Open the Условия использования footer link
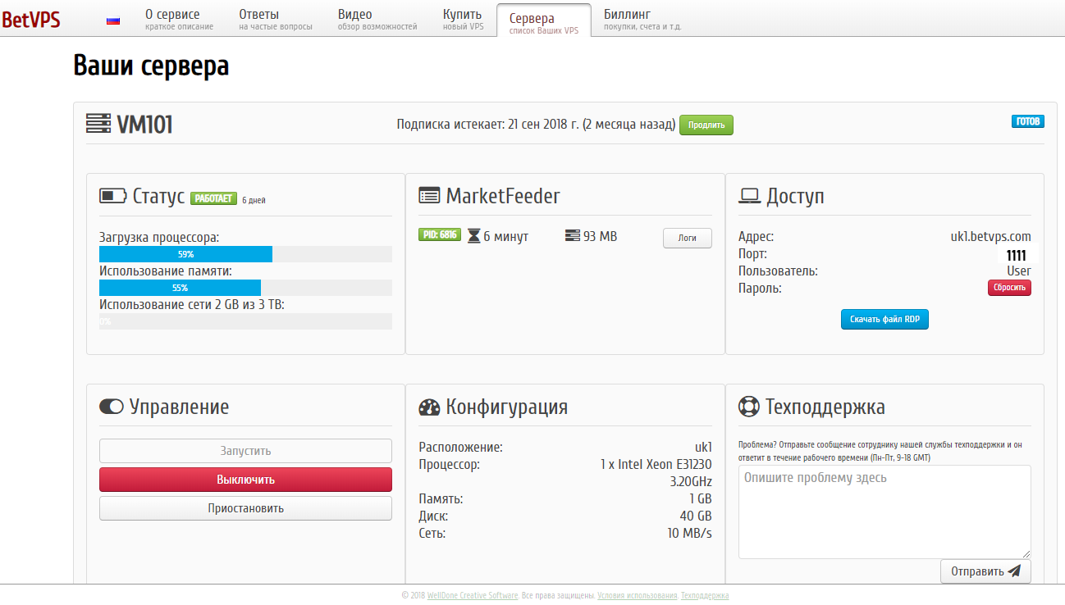The image size is (1065, 605). point(638,596)
